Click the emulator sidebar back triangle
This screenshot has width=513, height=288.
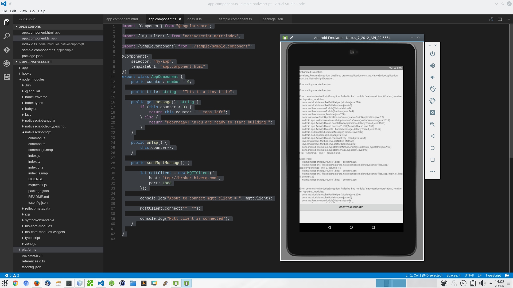coord(432,136)
